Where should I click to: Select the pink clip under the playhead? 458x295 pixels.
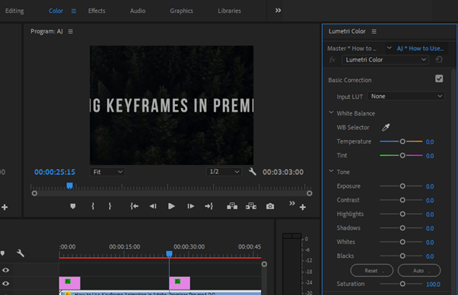point(180,283)
